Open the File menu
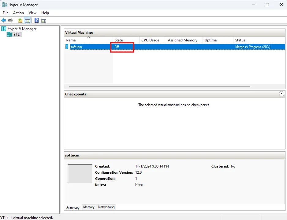The width and height of the screenshot is (287, 220). pyautogui.click(x=6, y=13)
